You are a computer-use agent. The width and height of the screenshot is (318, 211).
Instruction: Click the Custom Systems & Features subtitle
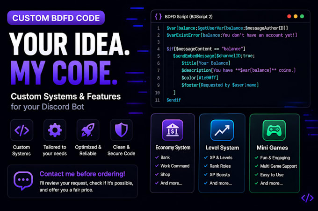[66, 96]
